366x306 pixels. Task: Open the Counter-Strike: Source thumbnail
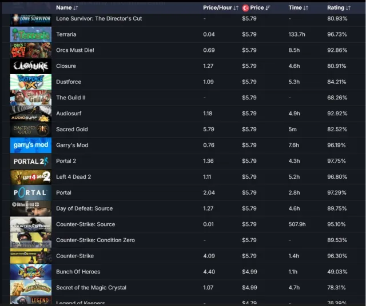coord(31,224)
